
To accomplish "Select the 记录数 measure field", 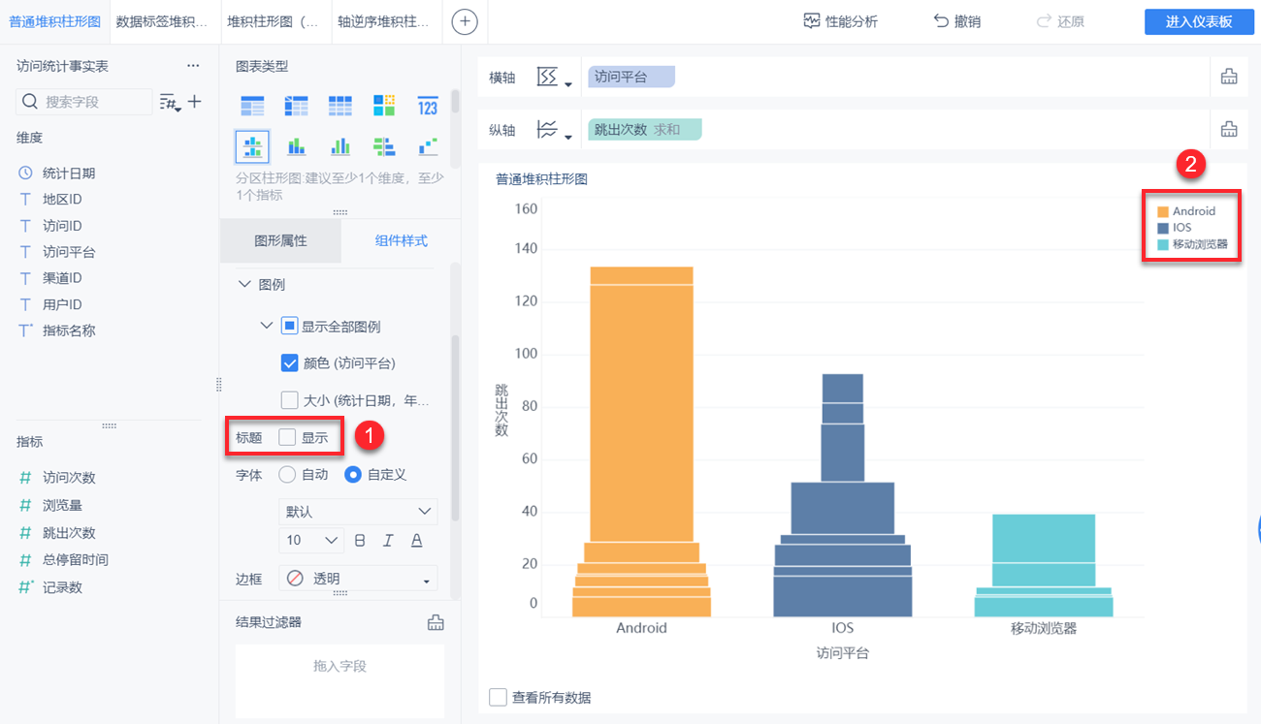I will [62, 587].
